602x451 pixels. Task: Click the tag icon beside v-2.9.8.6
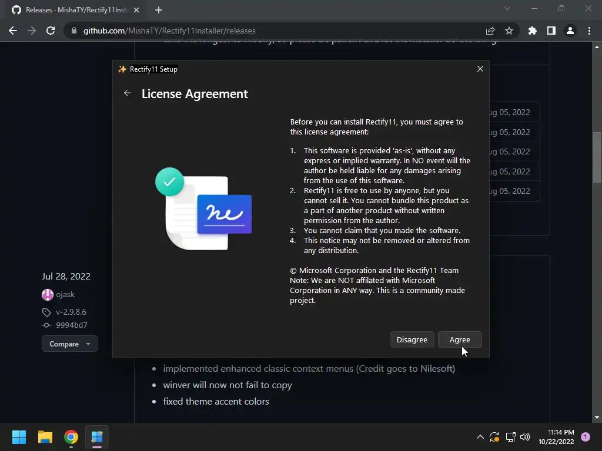tap(46, 312)
